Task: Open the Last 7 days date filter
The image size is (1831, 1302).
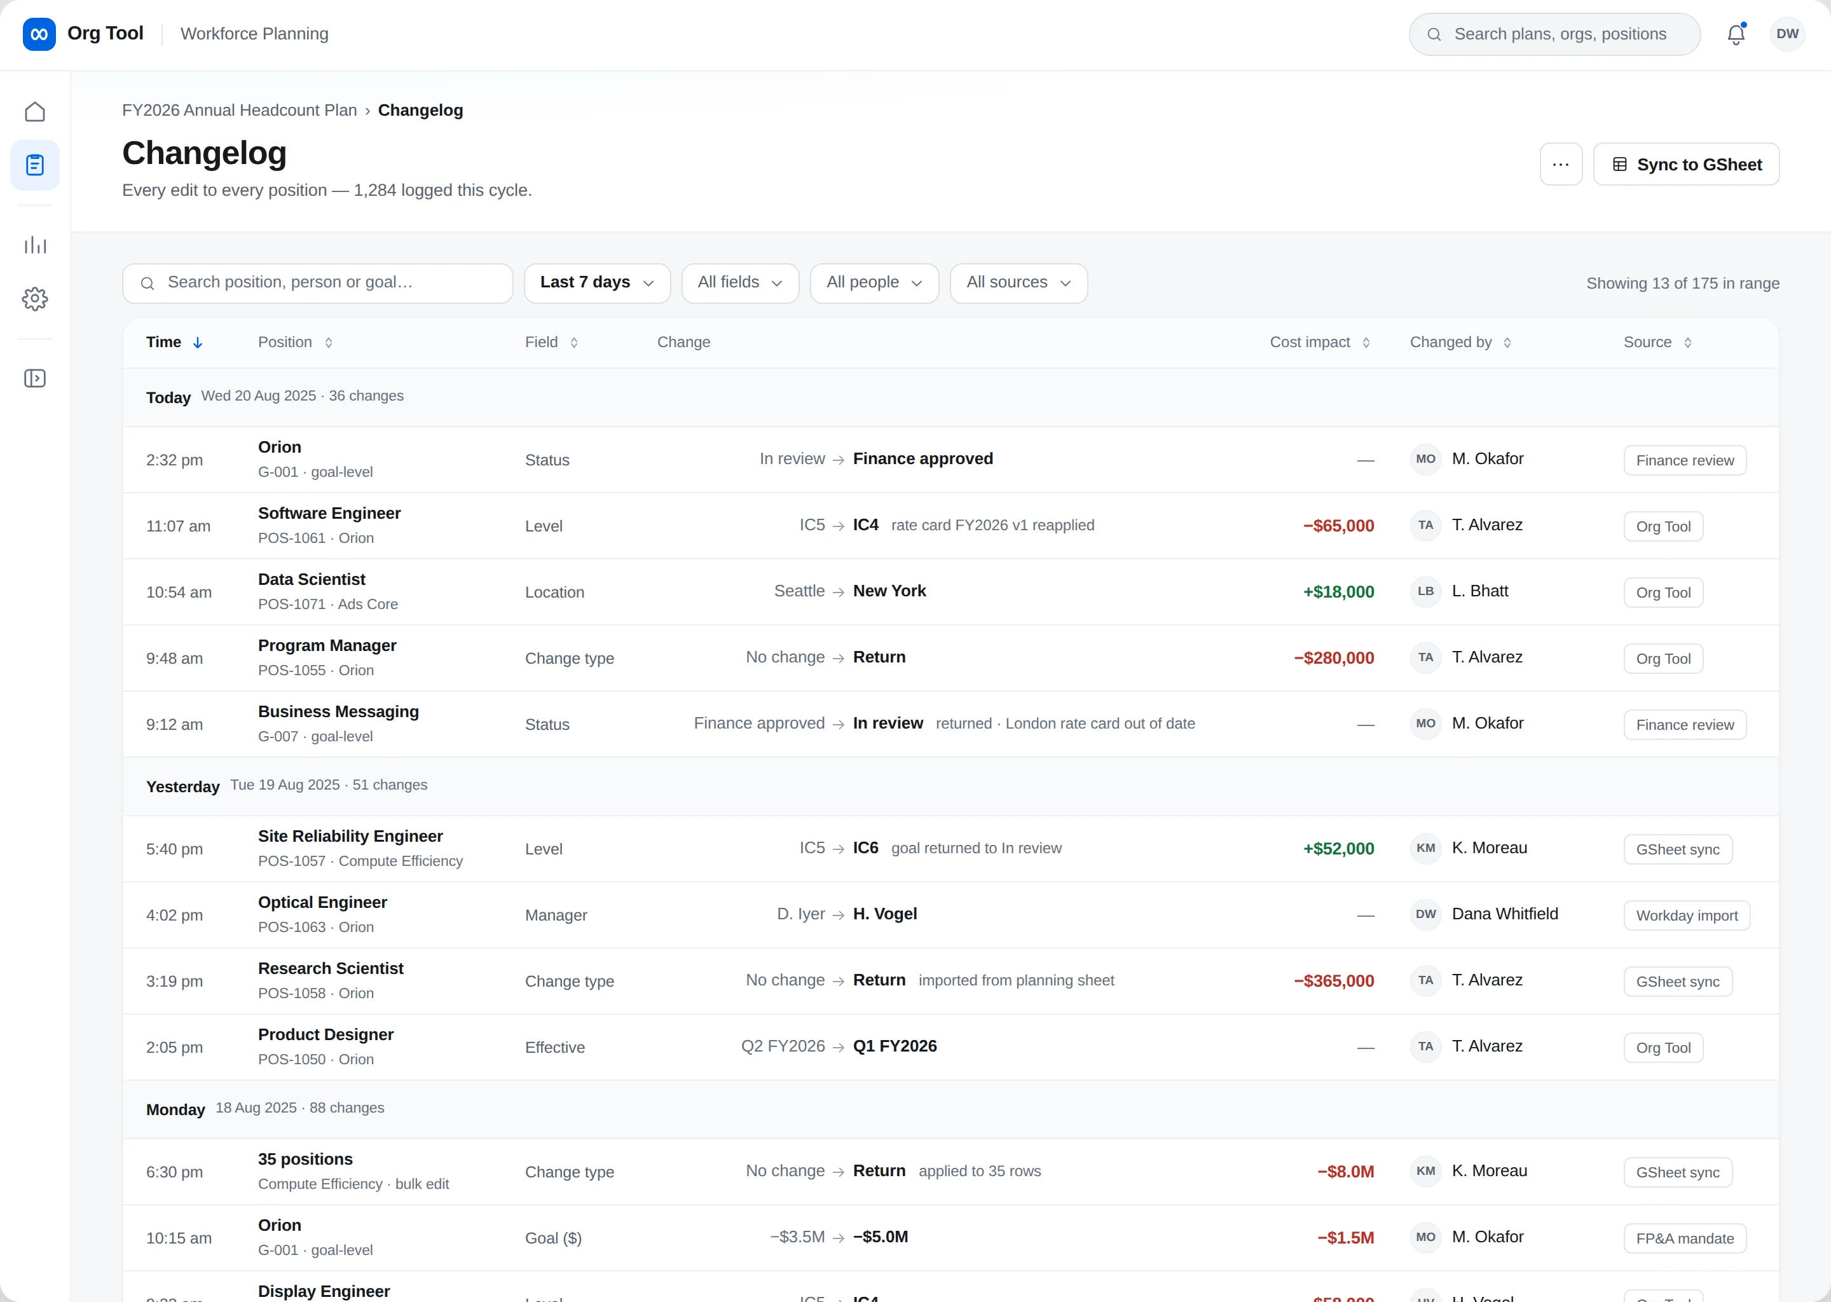Action: pos(597,283)
